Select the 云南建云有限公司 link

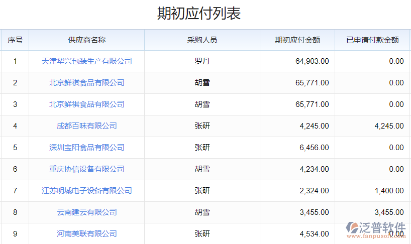click(x=86, y=212)
